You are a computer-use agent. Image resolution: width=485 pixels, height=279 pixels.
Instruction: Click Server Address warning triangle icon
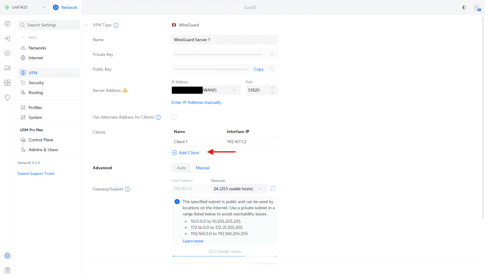(x=125, y=90)
